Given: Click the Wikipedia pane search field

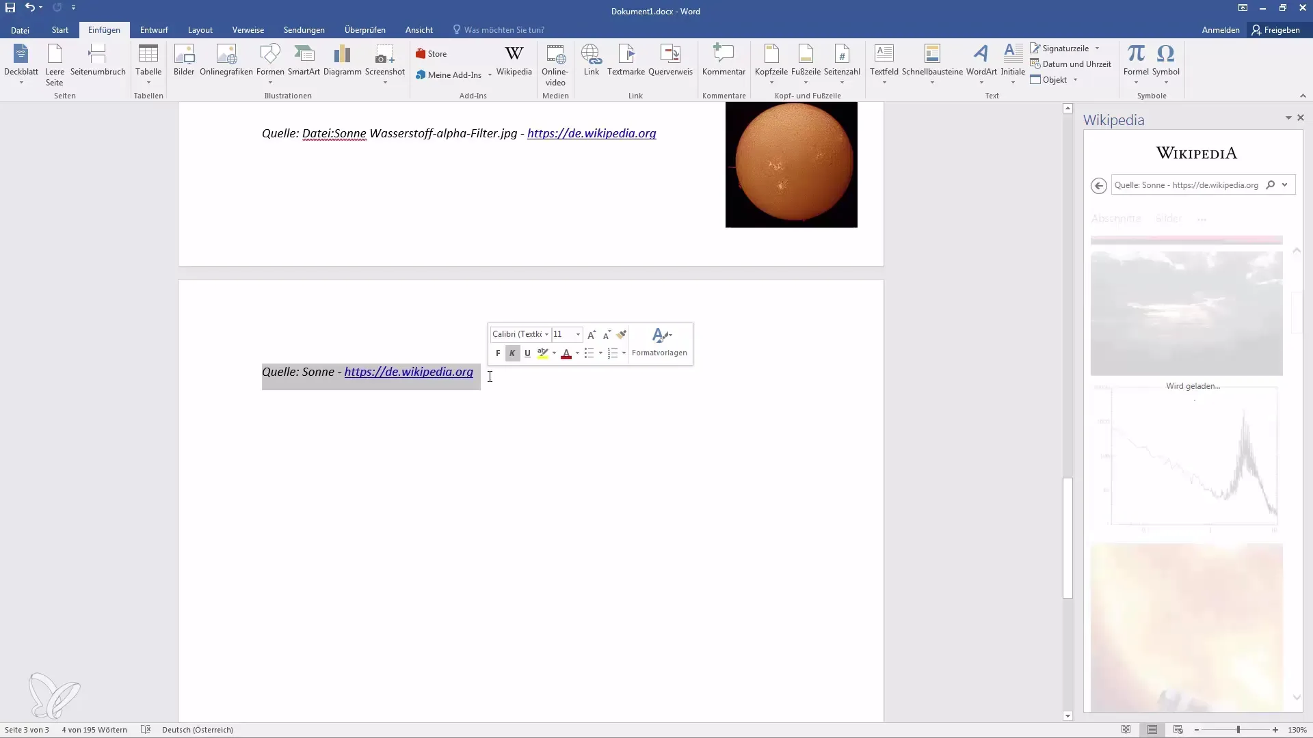Looking at the screenshot, I should (1186, 185).
